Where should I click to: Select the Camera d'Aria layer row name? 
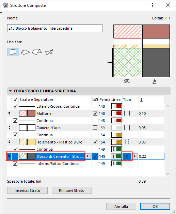coord(48,128)
